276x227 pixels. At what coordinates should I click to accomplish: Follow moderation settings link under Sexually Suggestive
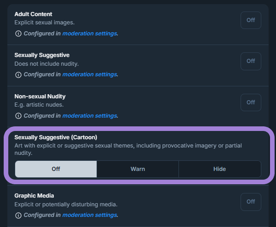[x=89, y=74]
